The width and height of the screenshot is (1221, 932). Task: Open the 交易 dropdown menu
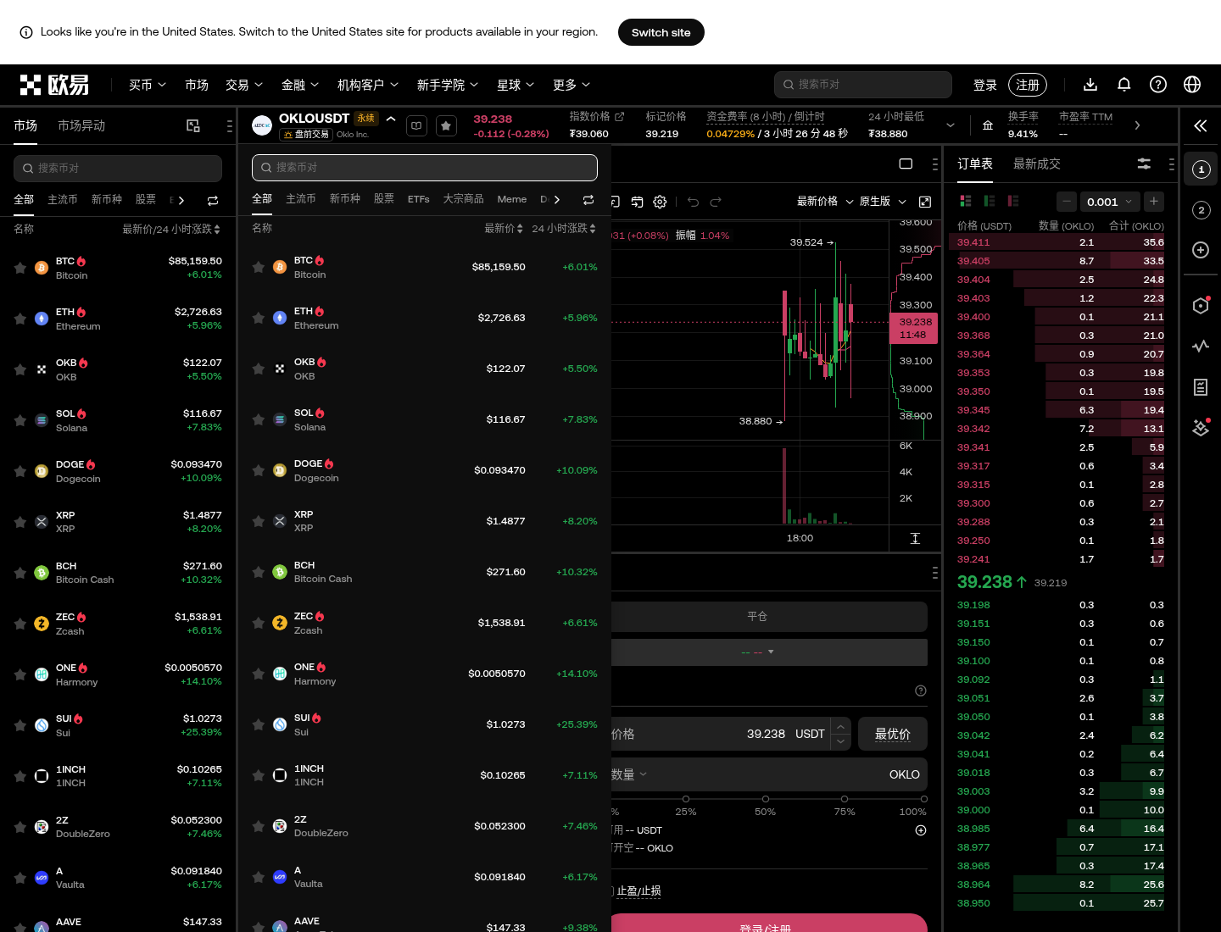click(x=244, y=85)
